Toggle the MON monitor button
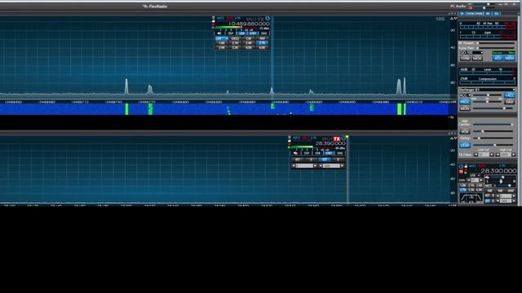Image resolution: width=522 pixels, height=293 pixels. 465,108
